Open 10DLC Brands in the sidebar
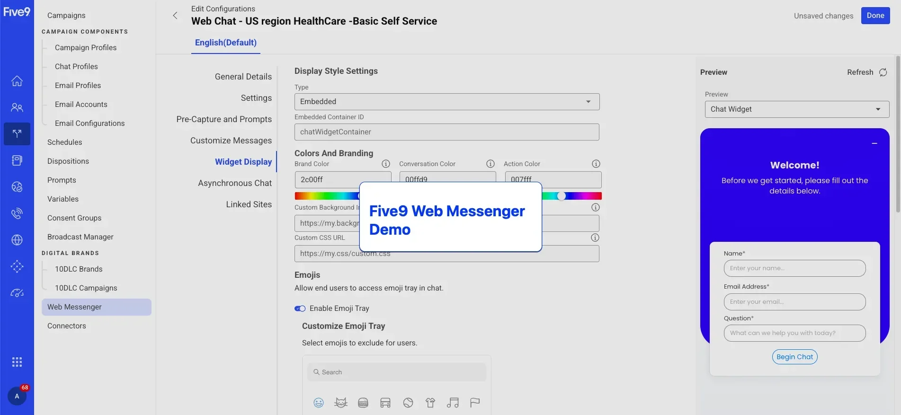Image resolution: width=901 pixels, height=415 pixels. pos(79,269)
